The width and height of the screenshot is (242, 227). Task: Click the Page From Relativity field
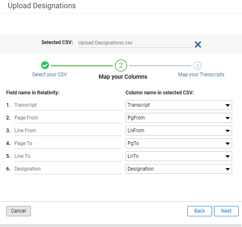click(68, 118)
